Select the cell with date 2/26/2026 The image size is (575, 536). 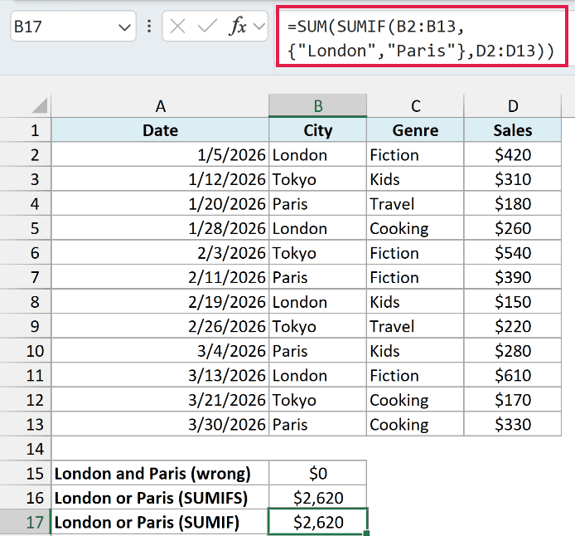[x=160, y=326]
